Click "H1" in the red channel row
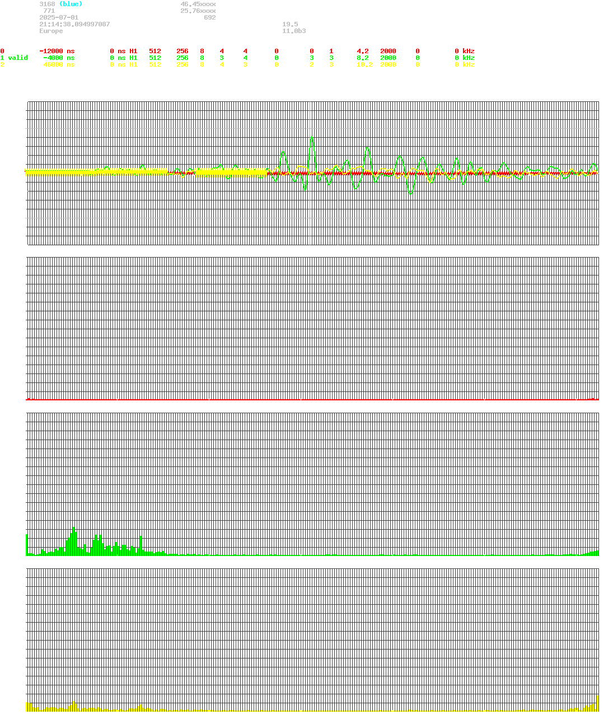The width and height of the screenshot is (613, 724). pos(133,52)
